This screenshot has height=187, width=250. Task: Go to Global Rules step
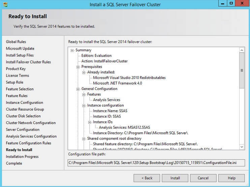coord(16,42)
